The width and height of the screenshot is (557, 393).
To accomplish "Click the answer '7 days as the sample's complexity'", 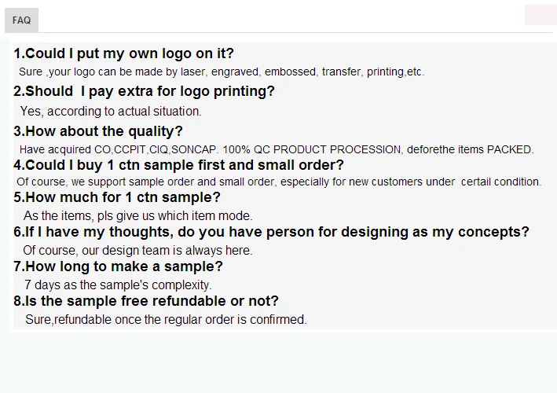I will [118, 285].
